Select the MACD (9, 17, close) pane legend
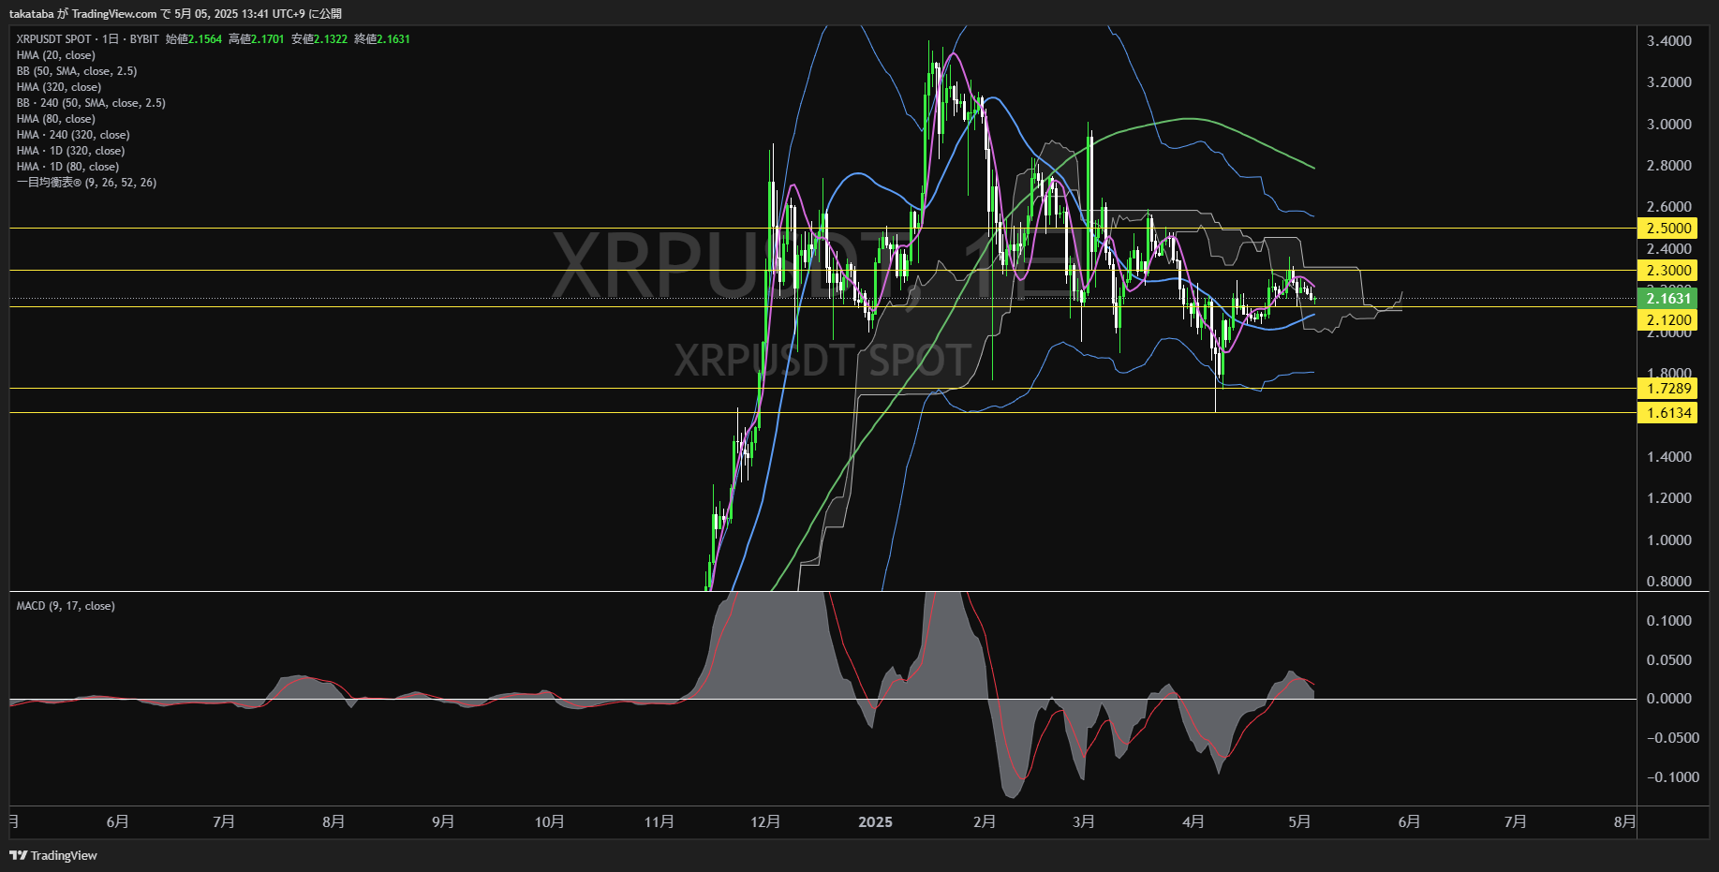The width and height of the screenshot is (1719, 872). [66, 606]
